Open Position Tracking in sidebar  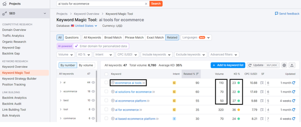14,85
